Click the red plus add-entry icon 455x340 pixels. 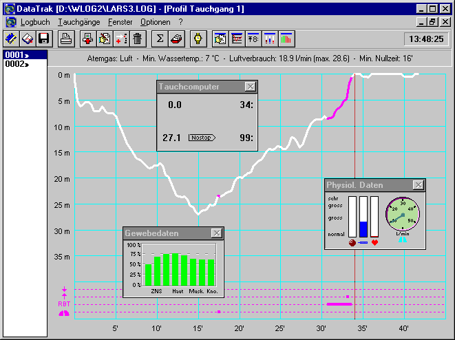click(x=121, y=39)
